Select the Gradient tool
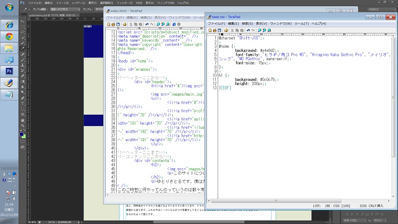This screenshot has width=398, height=224. [23, 81]
